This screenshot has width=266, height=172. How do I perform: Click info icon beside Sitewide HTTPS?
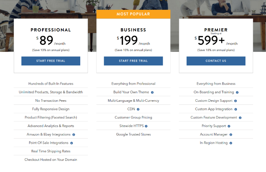pos(146,126)
